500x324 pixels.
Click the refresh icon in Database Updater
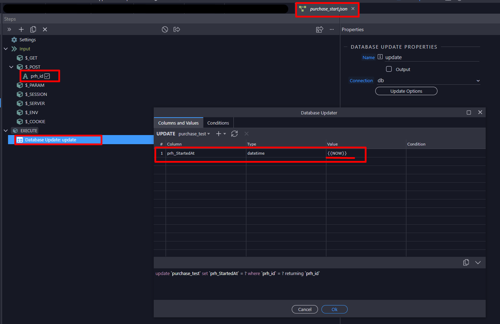[x=234, y=134]
